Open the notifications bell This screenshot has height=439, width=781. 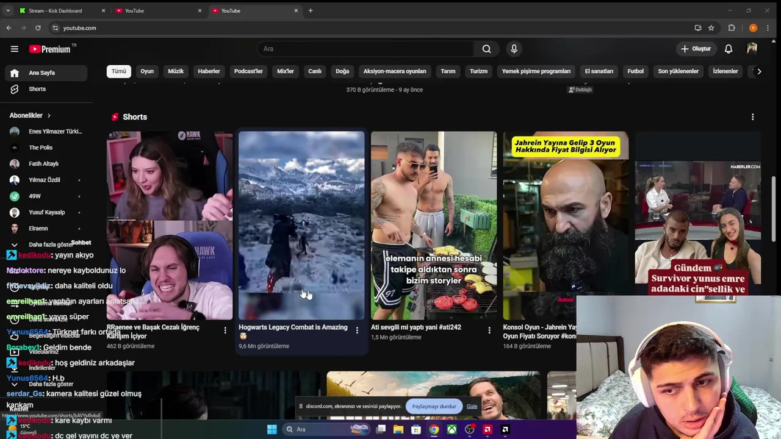pos(729,49)
